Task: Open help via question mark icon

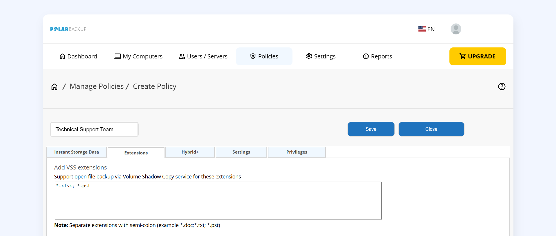Action: tap(502, 86)
